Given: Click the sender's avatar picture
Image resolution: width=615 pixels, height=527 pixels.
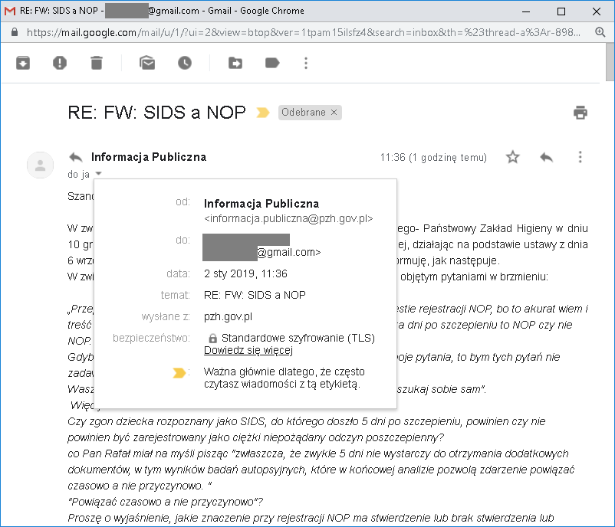Looking at the screenshot, I should click(40, 164).
